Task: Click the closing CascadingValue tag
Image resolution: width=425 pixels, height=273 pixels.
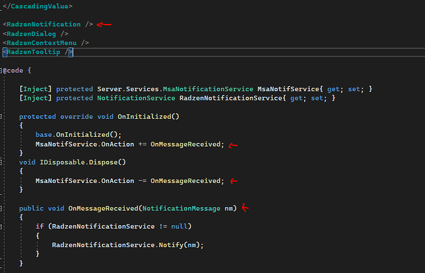Action: 38,6
